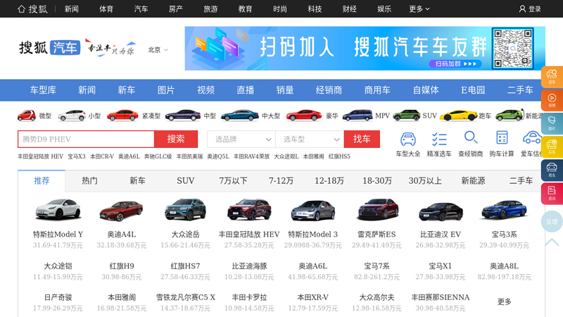Viewport: 563px width, 317px height.
Task: Open the 资讯 red sidebar icon
Action: coord(552,193)
